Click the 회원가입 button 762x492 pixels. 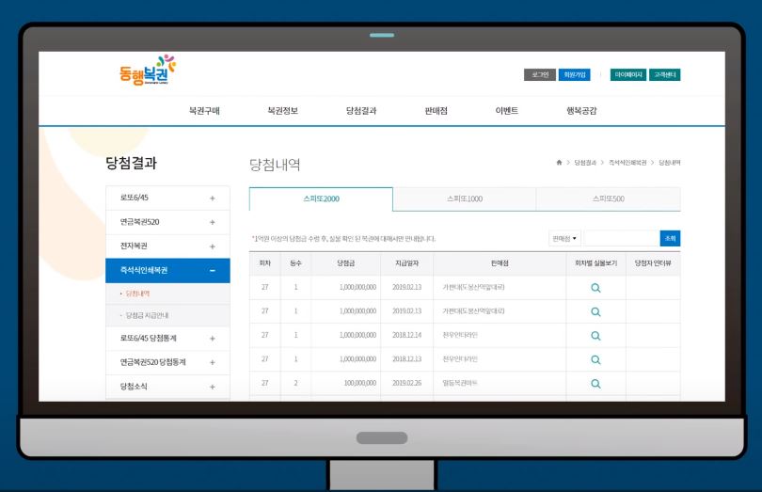coord(575,74)
